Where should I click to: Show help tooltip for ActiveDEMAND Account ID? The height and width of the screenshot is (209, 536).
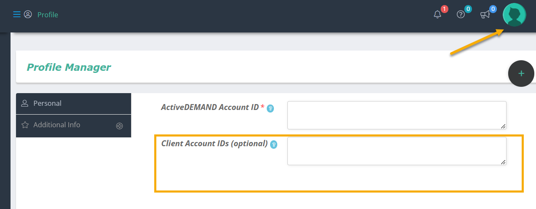coord(271,109)
